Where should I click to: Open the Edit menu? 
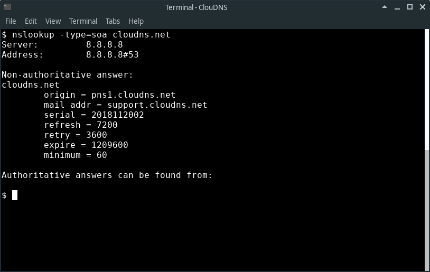point(31,21)
